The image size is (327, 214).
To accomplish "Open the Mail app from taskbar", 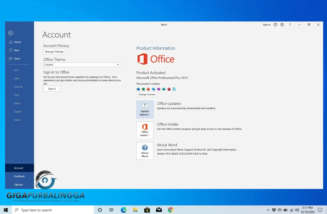I will [159, 210].
